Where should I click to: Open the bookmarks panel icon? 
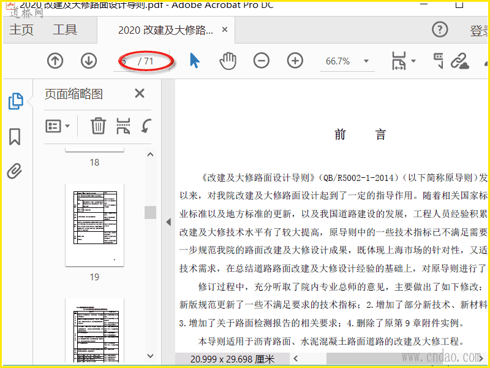[x=15, y=137]
